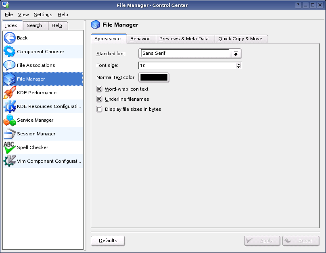The height and width of the screenshot is (253, 326).
Task: Select KDE Performance list entry text
Action: click(x=37, y=93)
